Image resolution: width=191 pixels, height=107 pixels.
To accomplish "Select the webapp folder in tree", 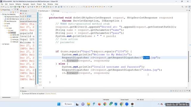I will [x=13, y=33].
